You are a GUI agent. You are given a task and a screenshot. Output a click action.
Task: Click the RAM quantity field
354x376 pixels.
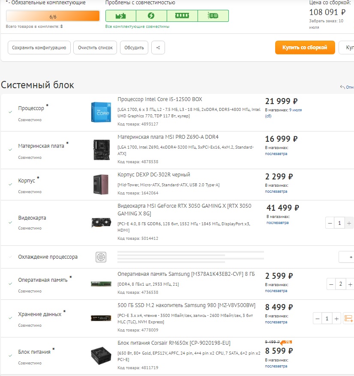pos(341,284)
